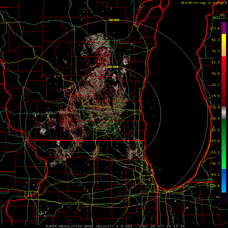The image size is (228, 228).
Task: Click the 13:34 timestamp
Action: 180,226
